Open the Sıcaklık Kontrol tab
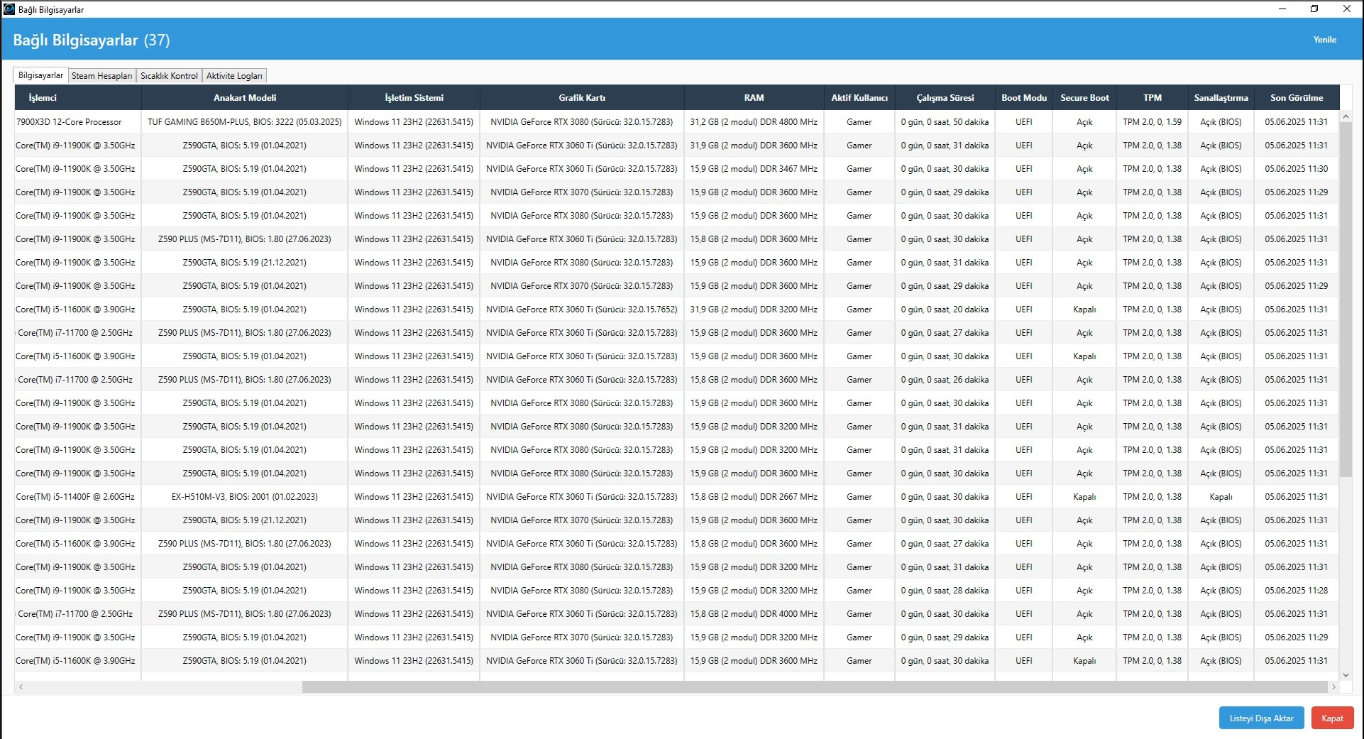Screen dimensions: 1364x739 (x=169, y=76)
